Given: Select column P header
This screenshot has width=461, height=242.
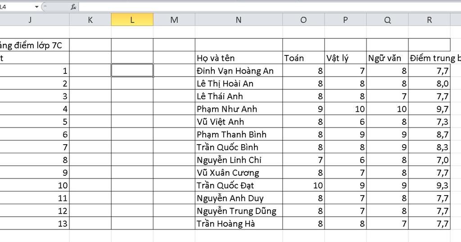Looking at the screenshot, I should pyautogui.click(x=345, y=20).
